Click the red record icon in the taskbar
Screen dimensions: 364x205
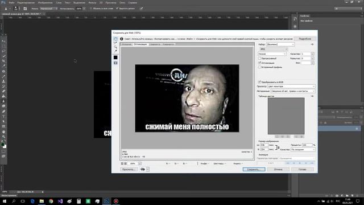tap(116, 201)
